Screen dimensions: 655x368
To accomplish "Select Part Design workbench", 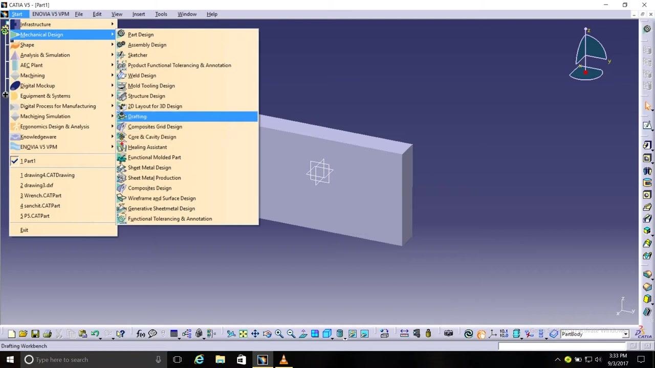I will (x=187, y=34).
